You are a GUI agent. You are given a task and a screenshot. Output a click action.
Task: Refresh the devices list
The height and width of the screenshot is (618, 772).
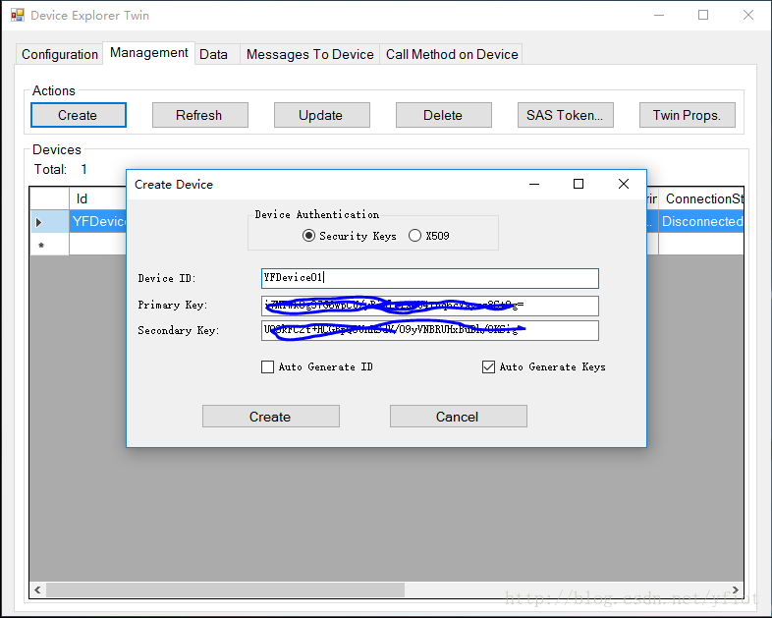click(200, 115)
